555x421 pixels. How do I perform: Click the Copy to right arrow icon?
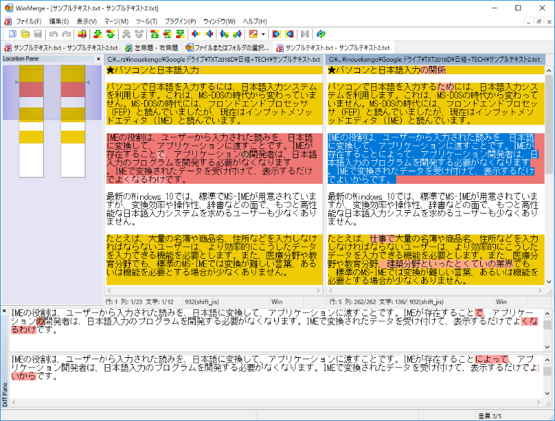(x=196, y=34)
